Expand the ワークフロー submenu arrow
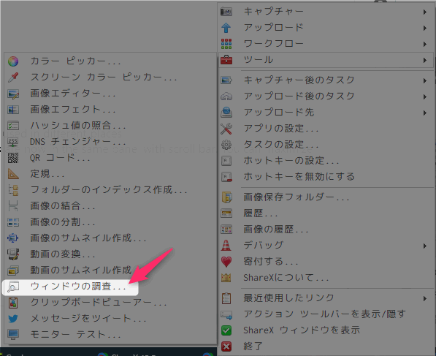The width and height of the screenshot is (436, 356). pyautogui.click(x=424, y=45)
